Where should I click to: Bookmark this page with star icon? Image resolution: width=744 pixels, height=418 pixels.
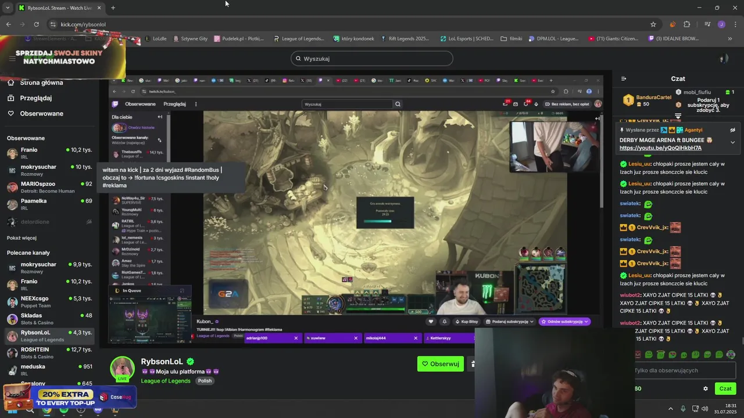(x=653, y=24)
